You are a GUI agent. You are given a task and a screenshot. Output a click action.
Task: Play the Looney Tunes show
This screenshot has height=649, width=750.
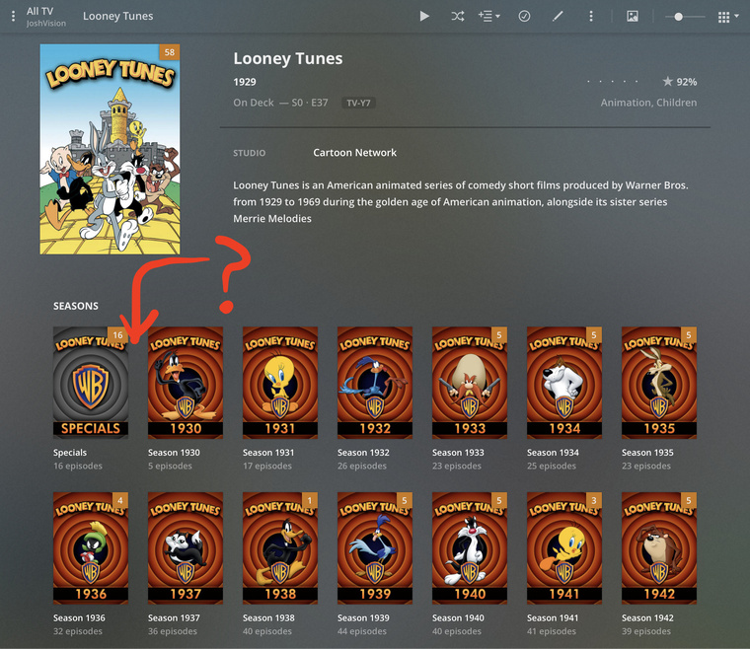pyautogui.click(x=424, y=16)
